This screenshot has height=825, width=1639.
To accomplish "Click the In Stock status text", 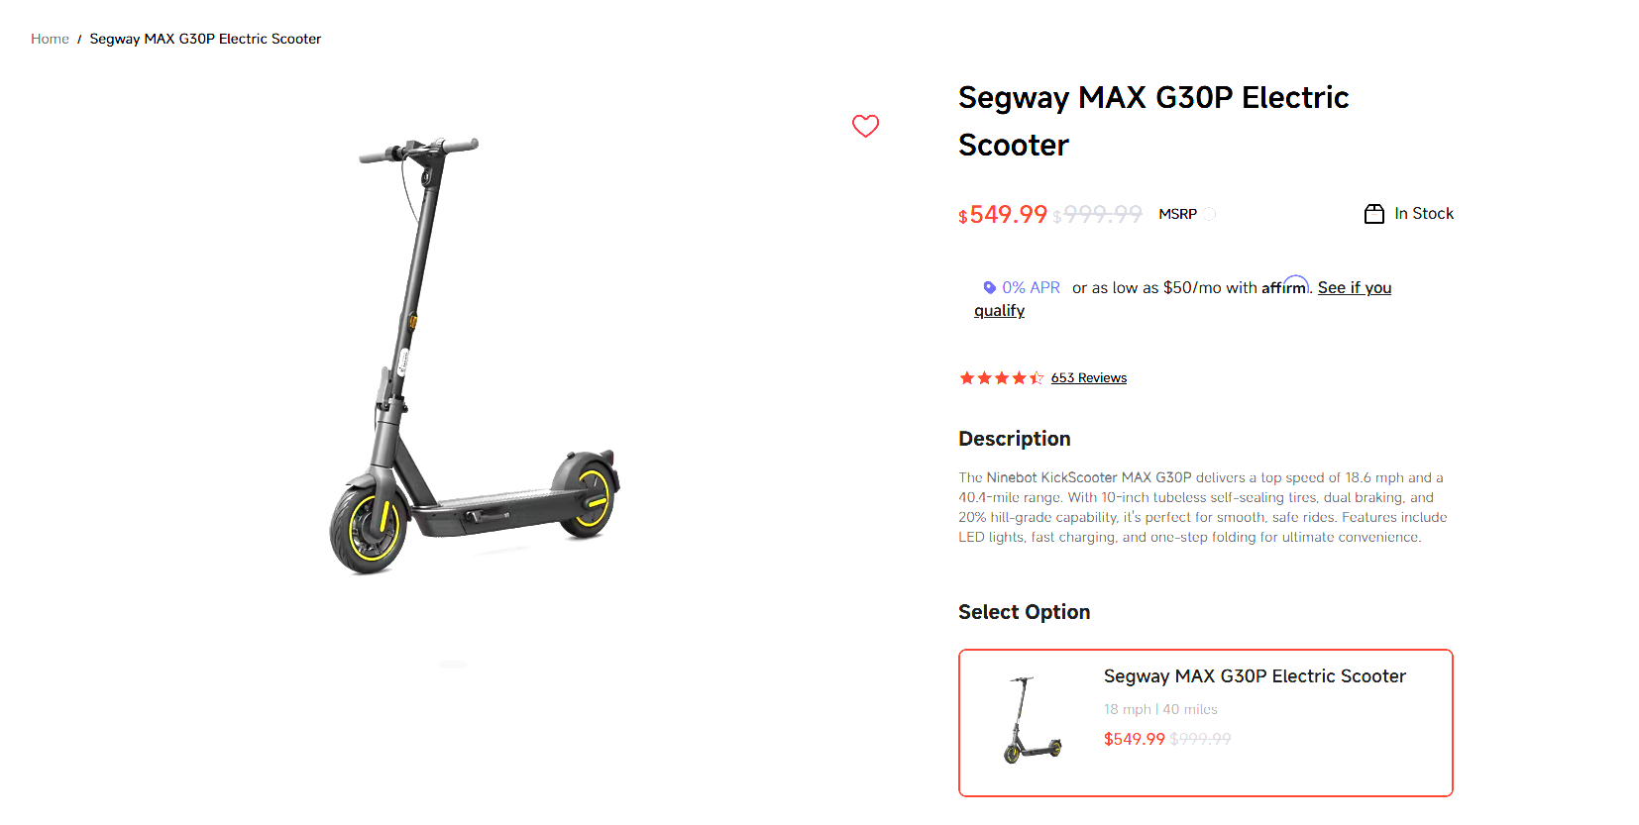I will coord(1423,214).
